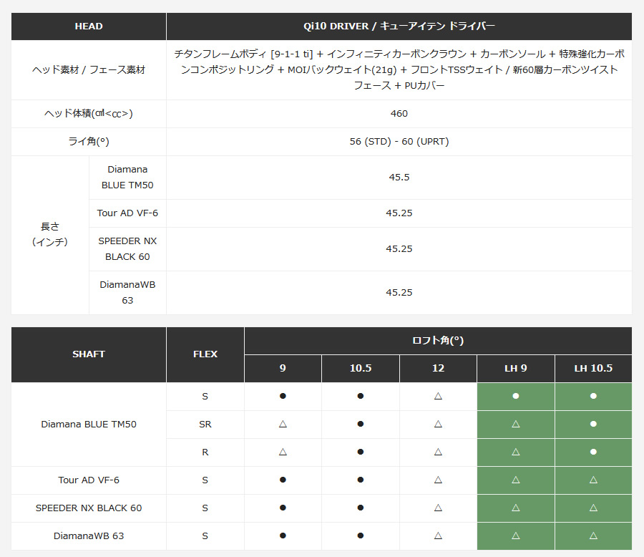Click the triangle for R flex loft 9
The image size is (644, 557).
[x=283, y=452]
